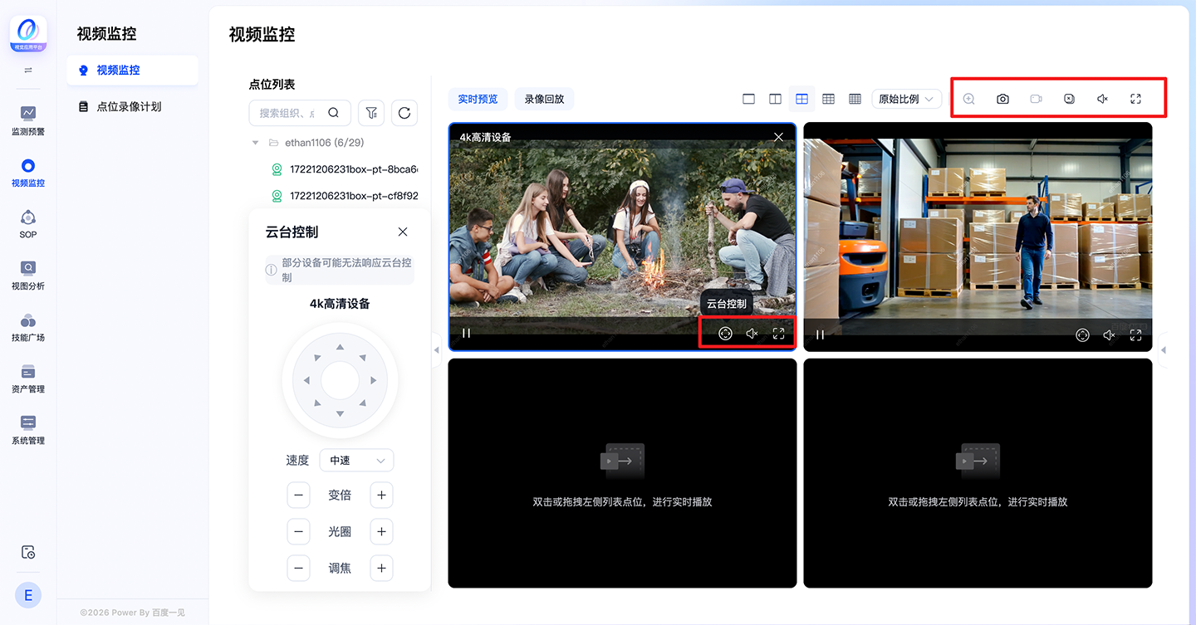Viewport: 1196px width, 625px height.
Task: Switch to two-pane split layout
Action: coord(775,99)
